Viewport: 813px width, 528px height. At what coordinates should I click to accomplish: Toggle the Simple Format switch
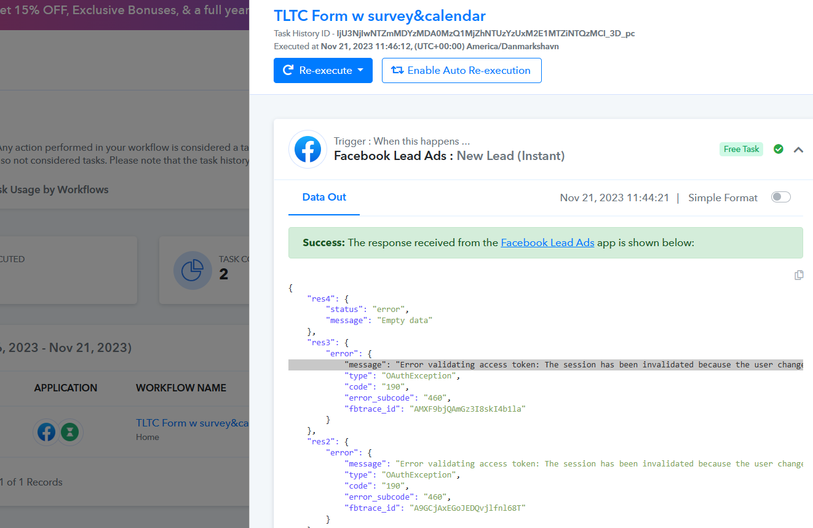coord(781,197)
